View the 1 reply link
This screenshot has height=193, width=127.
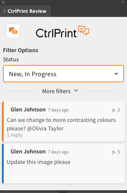point(15,135)
